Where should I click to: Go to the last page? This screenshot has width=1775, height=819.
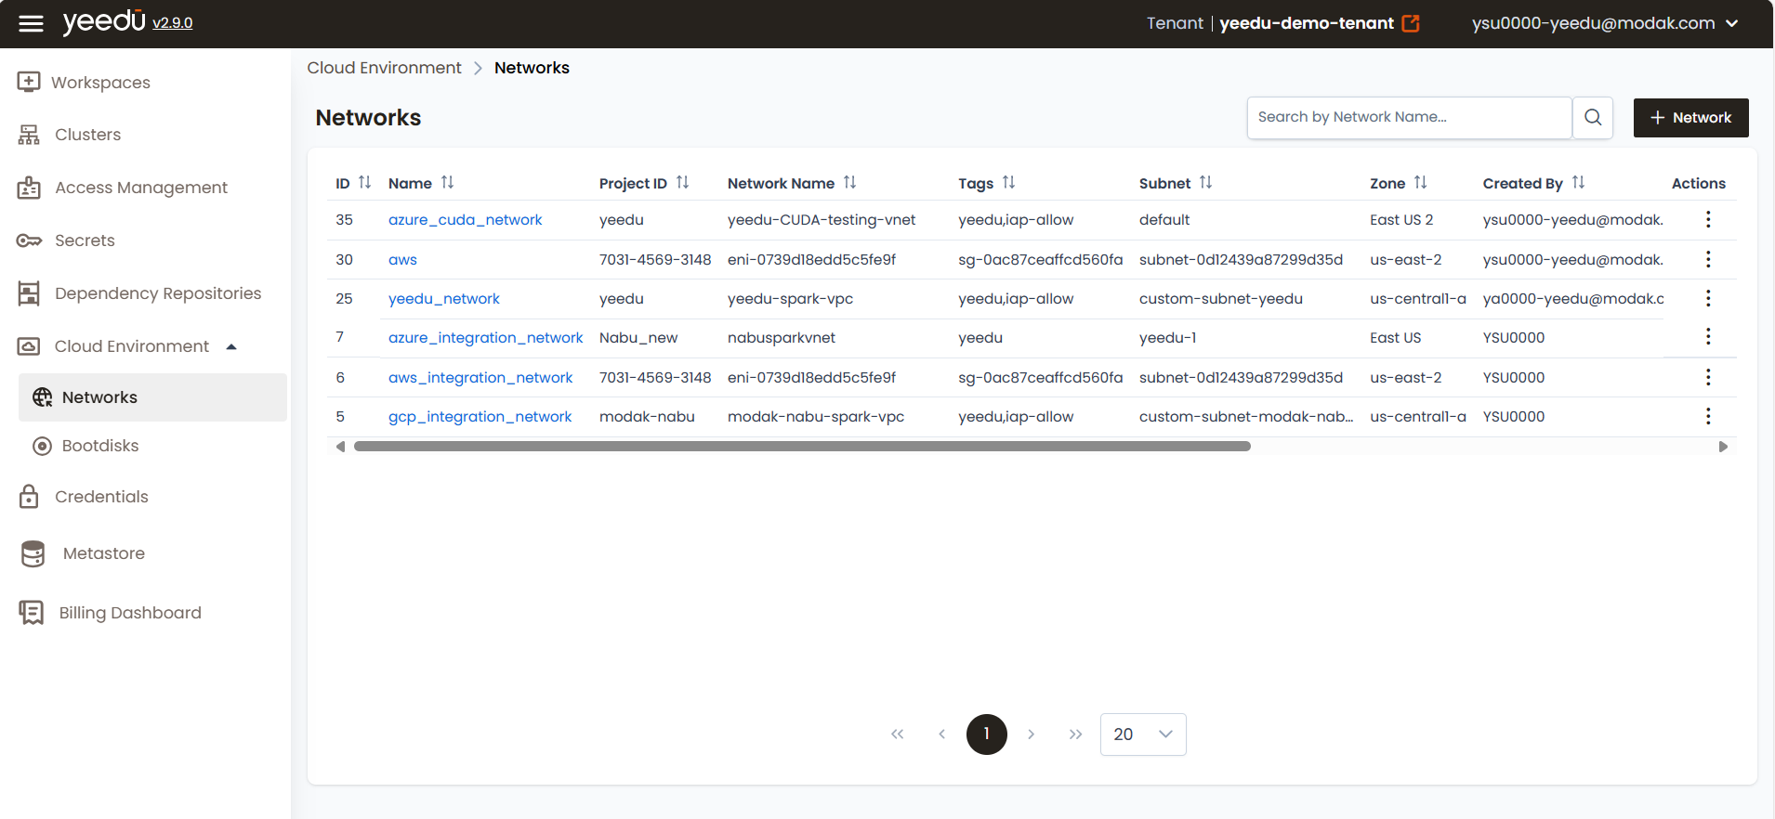click(1075, 734)
